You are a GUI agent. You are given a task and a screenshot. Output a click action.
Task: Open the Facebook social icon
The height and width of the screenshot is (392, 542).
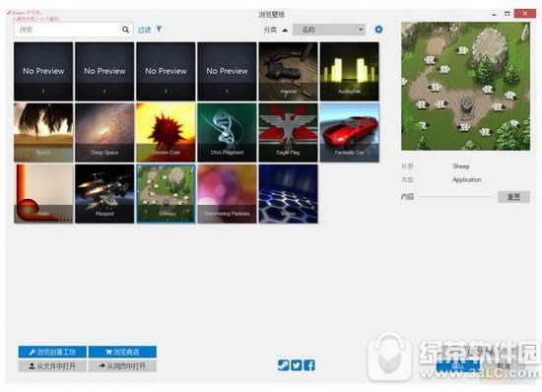pyautogui.click(x=309, y=364)
